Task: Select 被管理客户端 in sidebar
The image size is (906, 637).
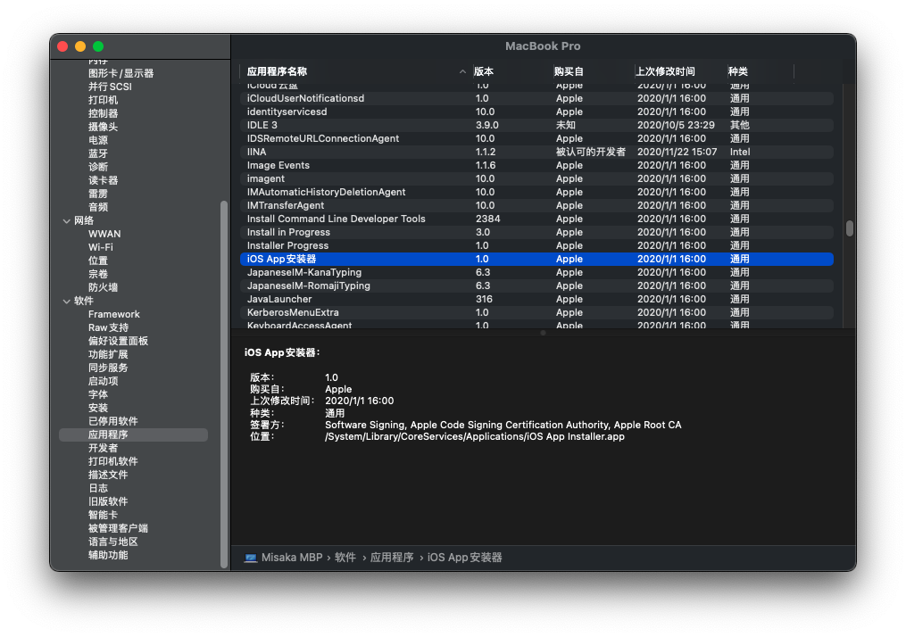Action: (x=118, y=528)
